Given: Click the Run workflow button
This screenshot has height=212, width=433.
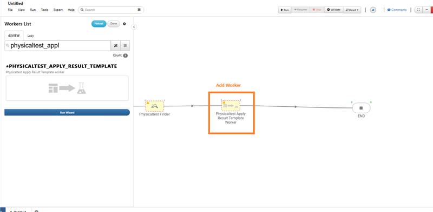Looking at the screenshot, I should 285,10.
